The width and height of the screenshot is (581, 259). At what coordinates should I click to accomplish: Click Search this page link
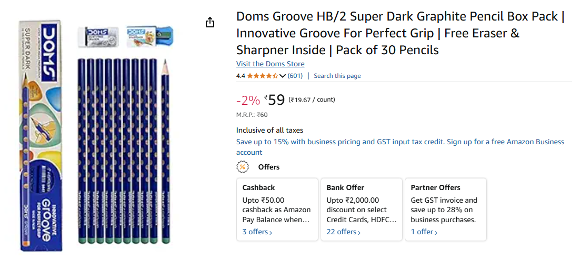point(337,76)
